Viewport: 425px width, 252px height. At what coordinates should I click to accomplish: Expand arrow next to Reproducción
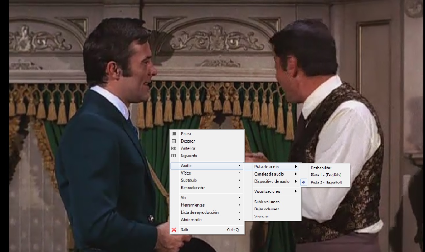pos(239,187)
